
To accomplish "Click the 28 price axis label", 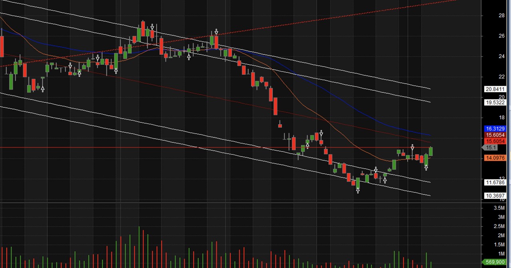I will pyautogui.click(x=502, y=16).
